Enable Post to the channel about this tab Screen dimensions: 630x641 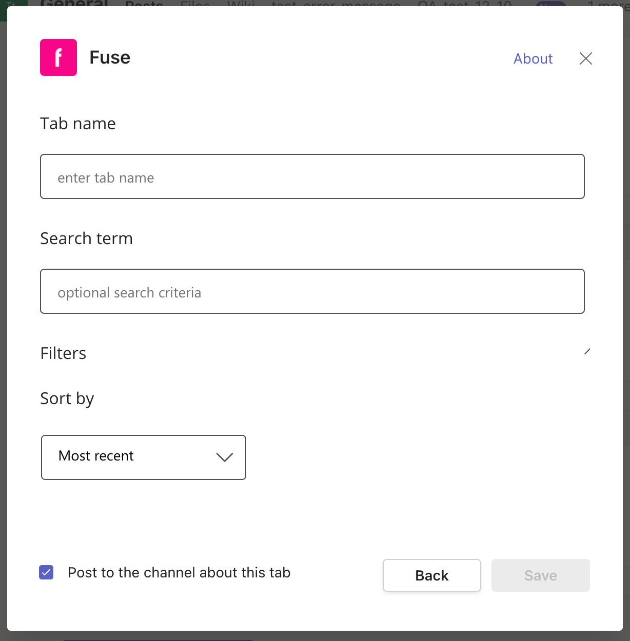click(x=46, y=572)
